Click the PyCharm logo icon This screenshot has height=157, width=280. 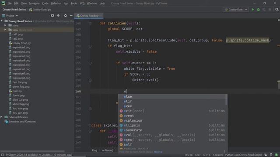click(3, 3)
